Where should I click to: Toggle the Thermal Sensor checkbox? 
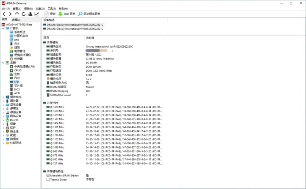(x=48, y=179)
